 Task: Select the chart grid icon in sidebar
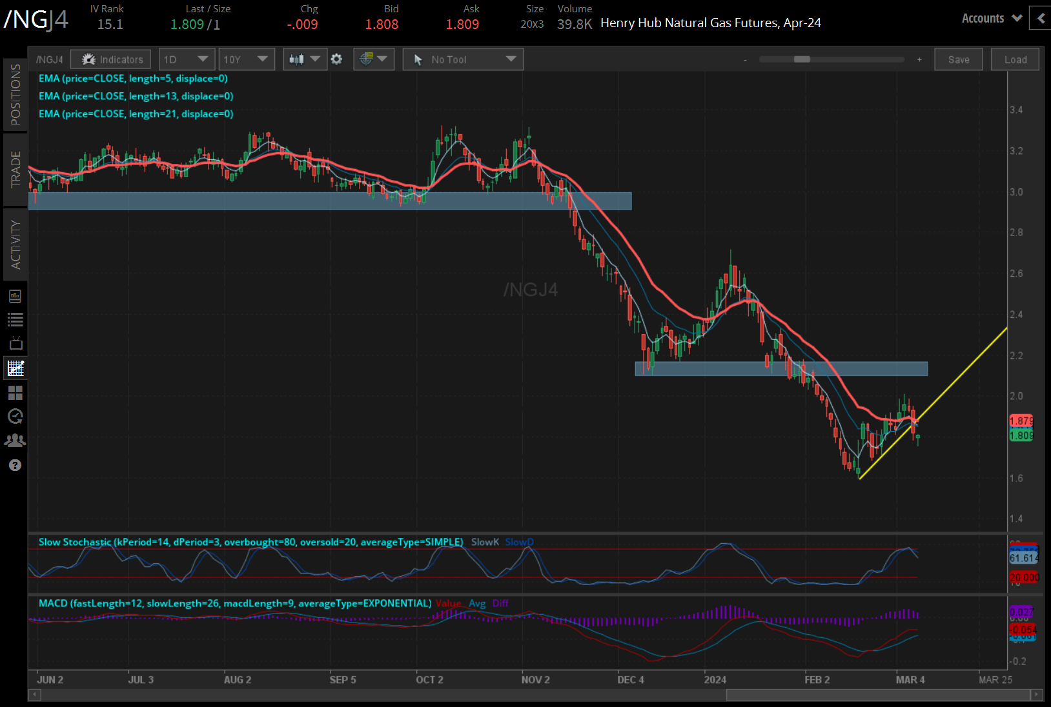(x=15, y=368)
